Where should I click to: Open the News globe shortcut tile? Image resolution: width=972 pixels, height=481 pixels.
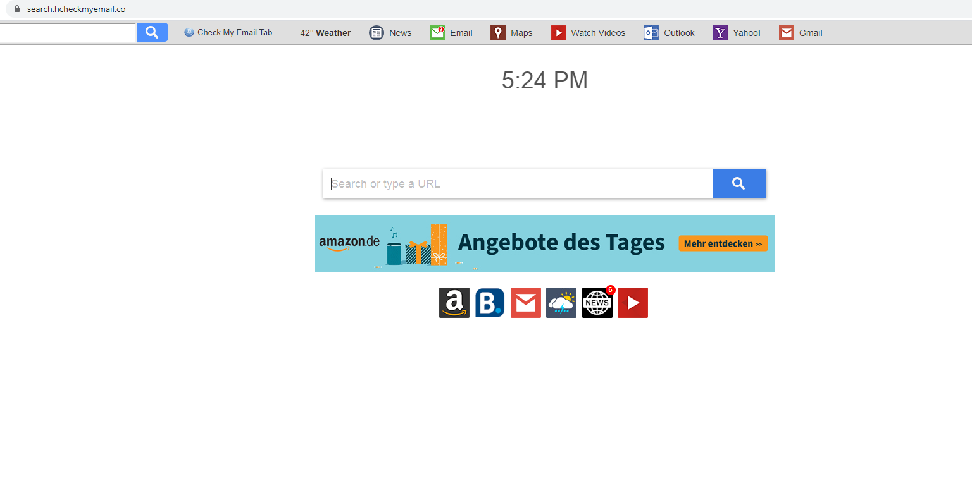(x=597, y=303)
